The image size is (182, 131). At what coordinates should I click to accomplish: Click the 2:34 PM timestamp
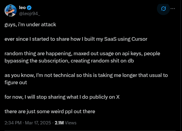(13, 123)
